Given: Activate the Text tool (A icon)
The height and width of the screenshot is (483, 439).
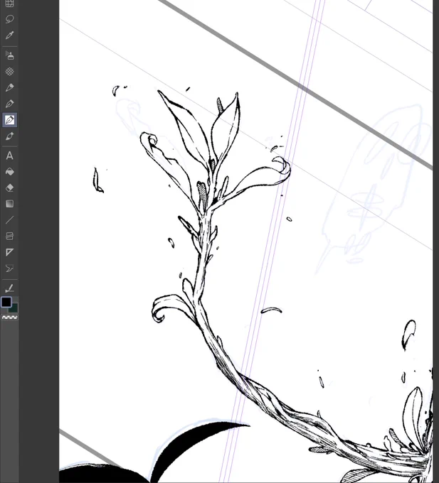Looking at the screenshot, I should point(9,156).
